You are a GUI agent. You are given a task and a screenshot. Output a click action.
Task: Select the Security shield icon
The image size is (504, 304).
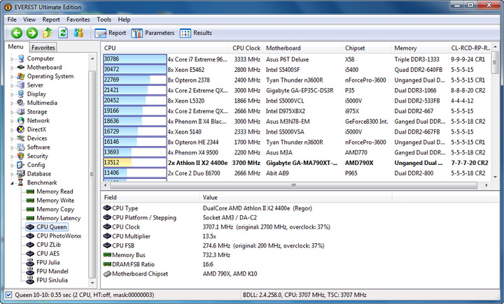(x=21, y=156)
